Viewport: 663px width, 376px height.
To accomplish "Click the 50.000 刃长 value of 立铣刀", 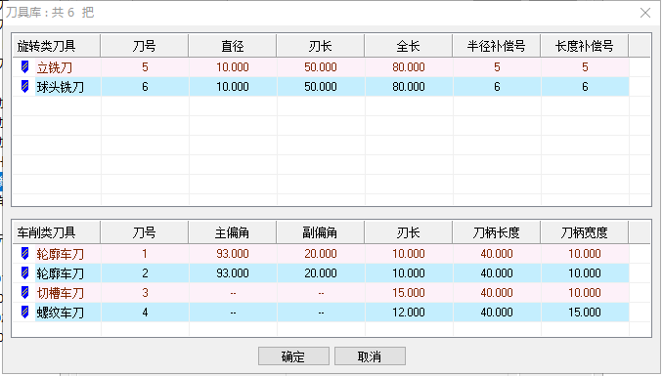I will point(321,66).
